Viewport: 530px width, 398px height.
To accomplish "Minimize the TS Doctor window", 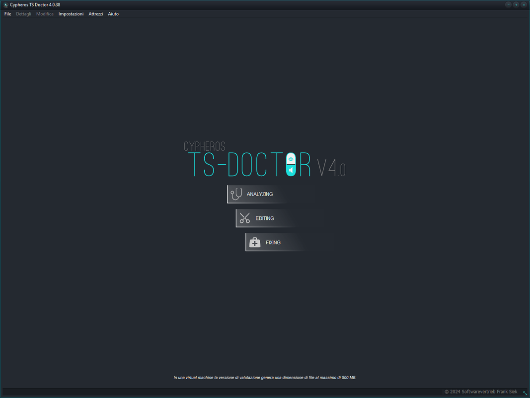I will (x=508, y=5).
